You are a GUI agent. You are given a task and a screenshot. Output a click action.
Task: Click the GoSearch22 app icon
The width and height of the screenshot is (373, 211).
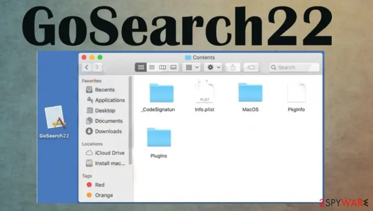tap(55, 117)
